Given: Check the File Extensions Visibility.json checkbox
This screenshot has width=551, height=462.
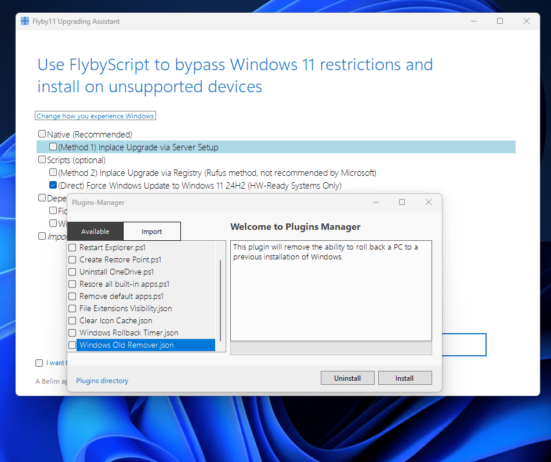Looking at the screenshot, I should click(x=72, y=308).
